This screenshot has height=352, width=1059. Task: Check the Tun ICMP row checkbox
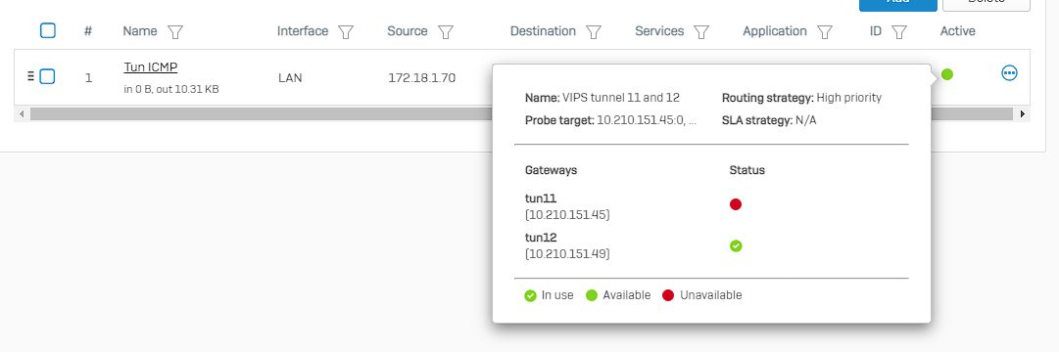click(47, 76)
